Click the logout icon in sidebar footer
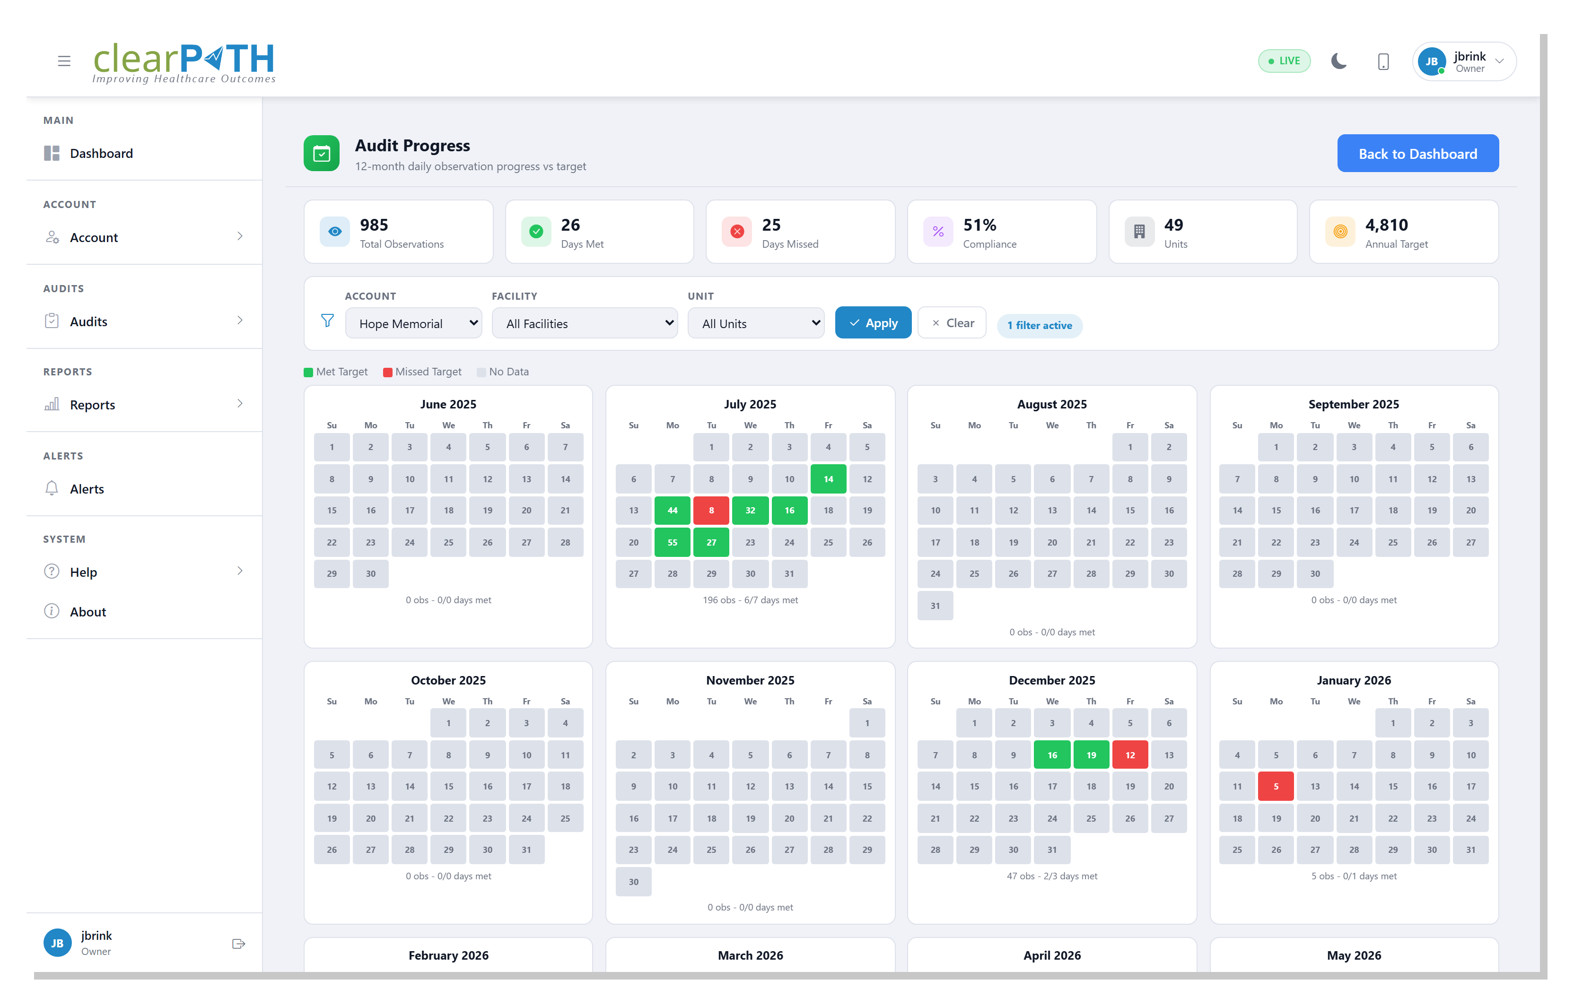 pyautogui.click(x=238, y=943)
